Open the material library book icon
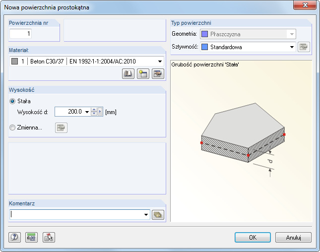The image size is (320, 252). click(128, 73)
